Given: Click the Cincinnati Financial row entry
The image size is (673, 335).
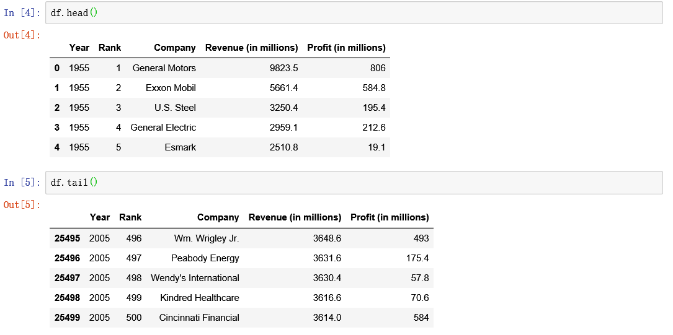Looking at the screenshot, I should [199, 318].
